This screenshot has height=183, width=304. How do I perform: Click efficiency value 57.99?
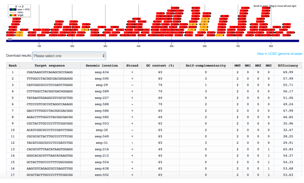pyautogui.click(x=288, y=78)
